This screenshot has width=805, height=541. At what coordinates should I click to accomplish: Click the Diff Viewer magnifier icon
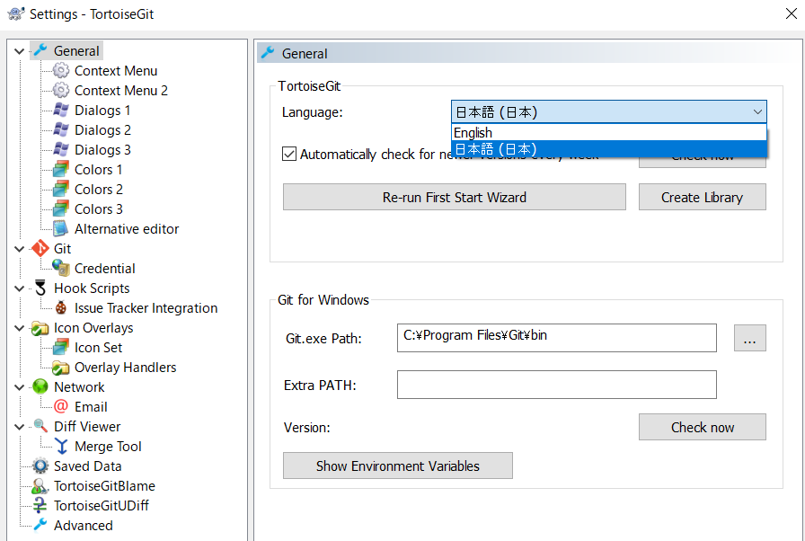click(x=40, y=427)
